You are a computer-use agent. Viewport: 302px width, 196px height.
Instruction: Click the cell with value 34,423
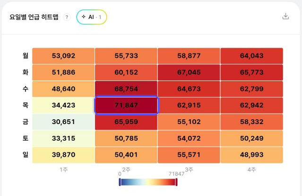point(63,105)
